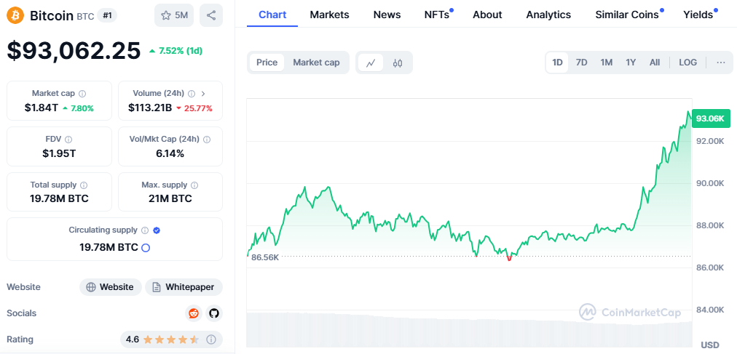This screenshot has height=354, width=737.
Task: Open the NFTs tab
Action: click(x=437, y=15)
